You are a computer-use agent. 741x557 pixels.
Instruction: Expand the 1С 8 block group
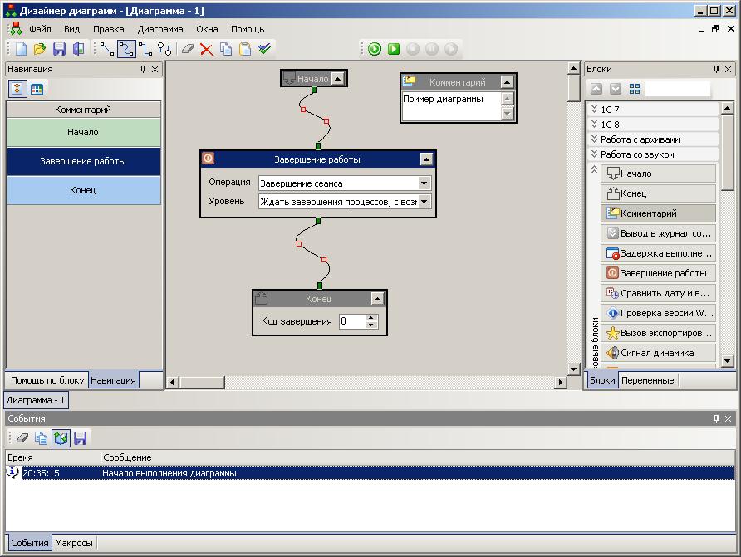654,125
